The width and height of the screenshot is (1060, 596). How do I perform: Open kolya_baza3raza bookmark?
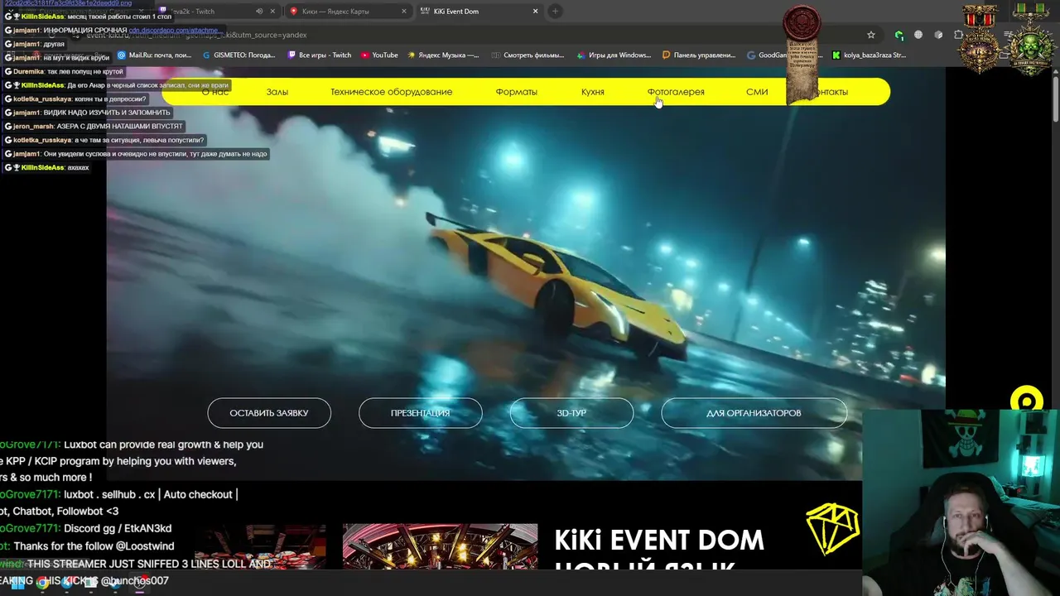pyautogui.click(x=869, y=55)
